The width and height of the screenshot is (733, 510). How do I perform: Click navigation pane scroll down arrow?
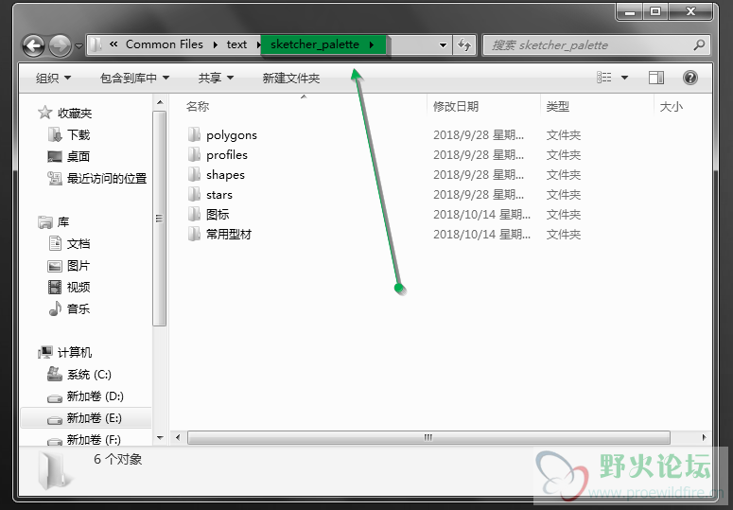pyautogui.click(x=160, y=438)
